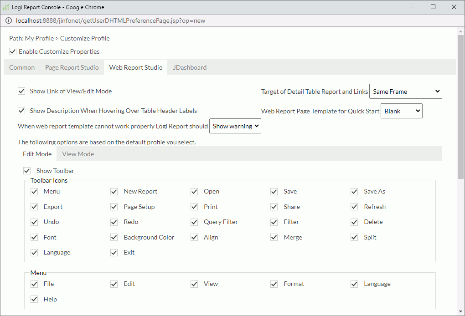Click inside the browser address bar
Viewport: 465px width, 316px height.
[182, 20]
